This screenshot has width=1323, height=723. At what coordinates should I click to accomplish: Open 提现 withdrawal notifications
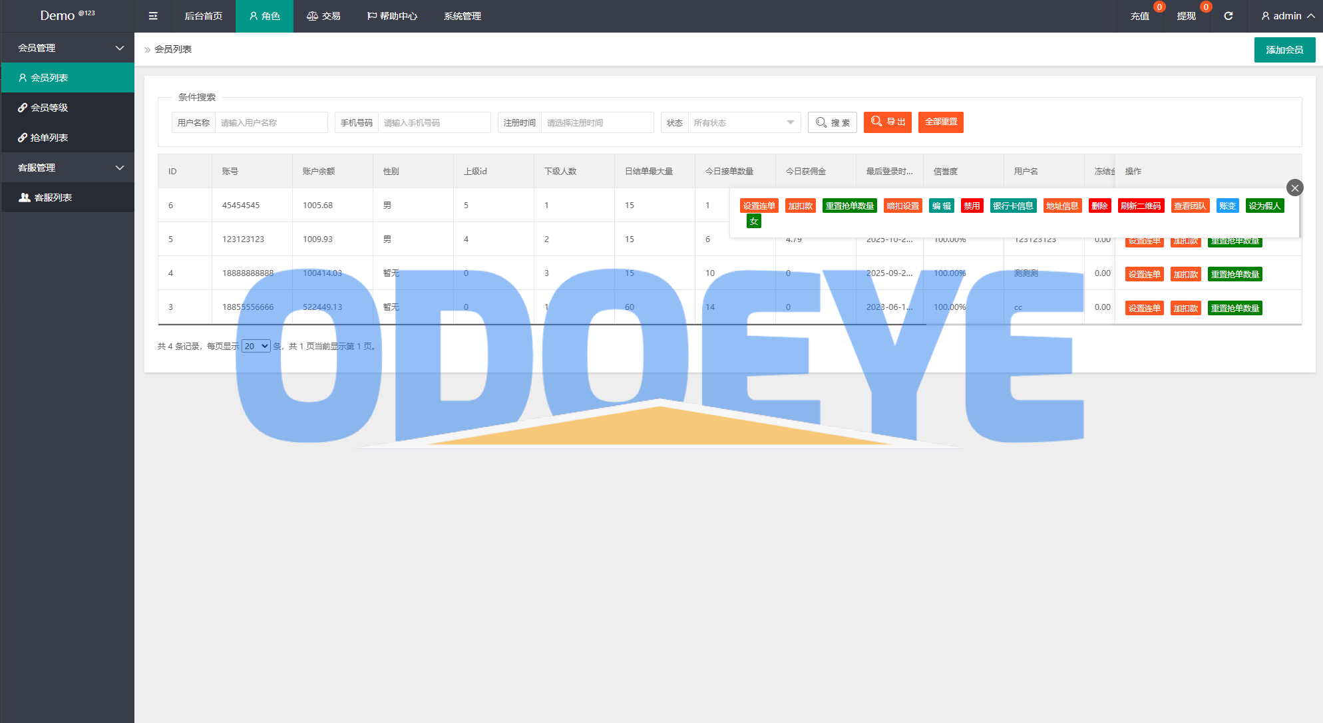(x=1186, y=16)
